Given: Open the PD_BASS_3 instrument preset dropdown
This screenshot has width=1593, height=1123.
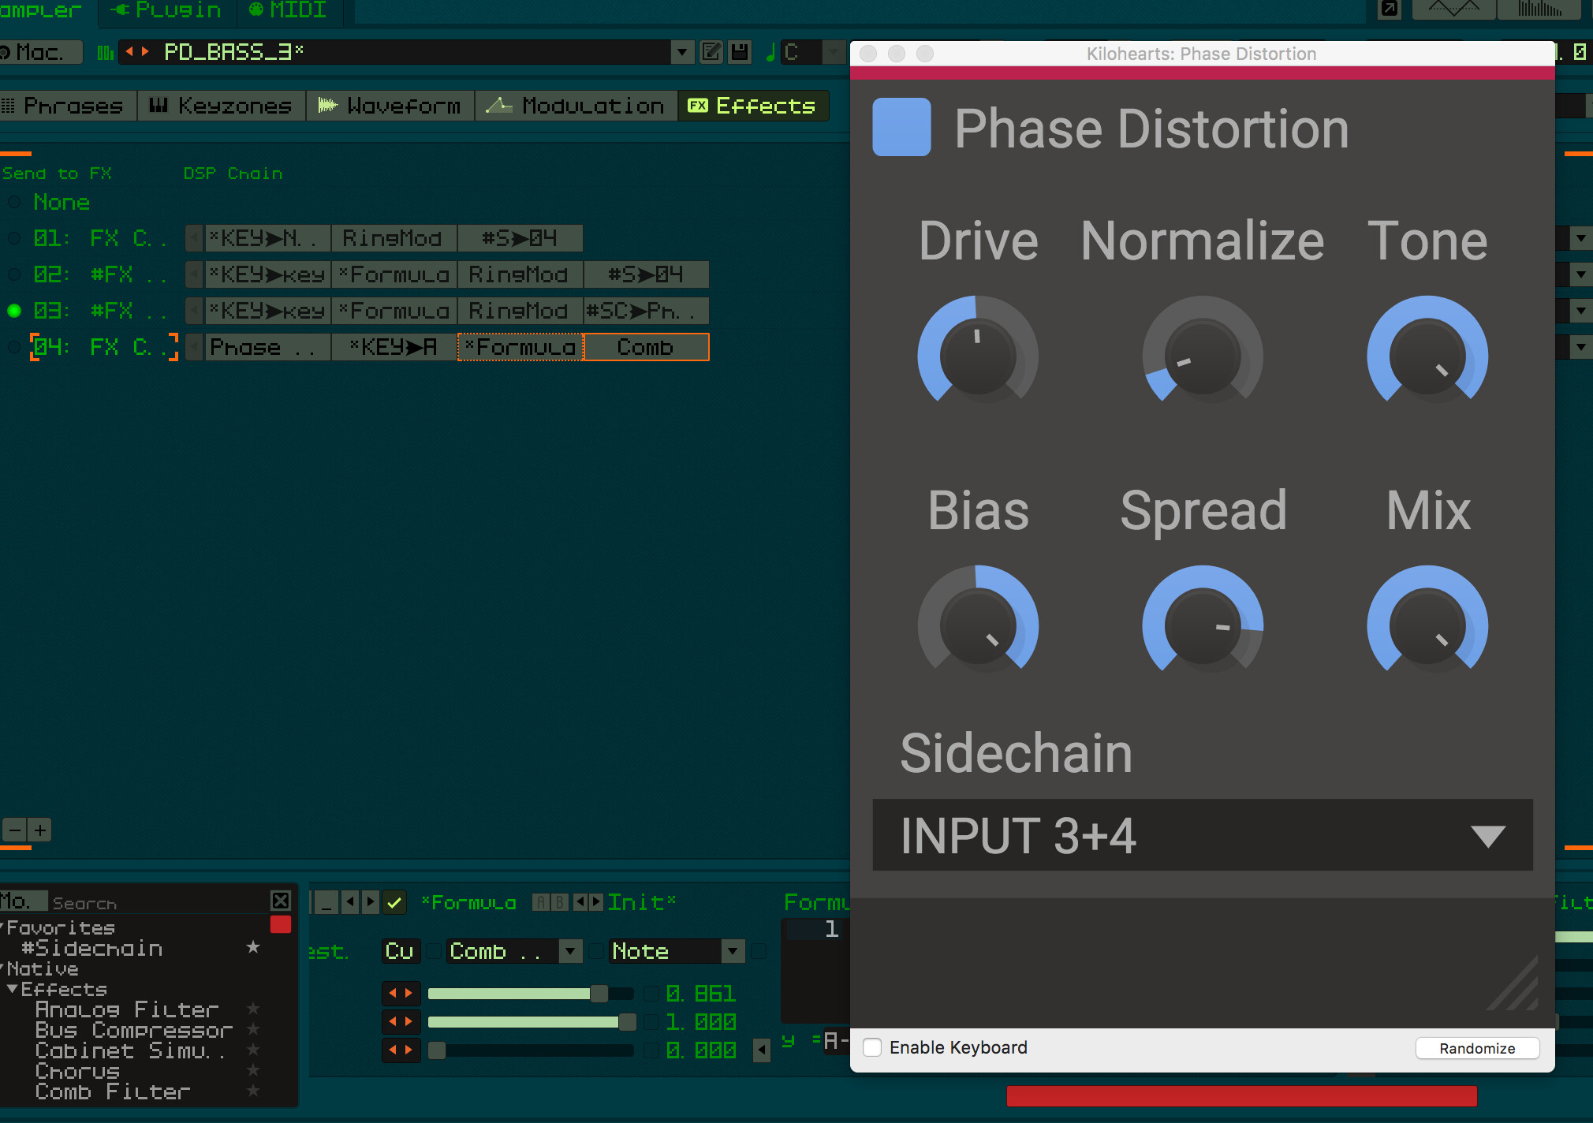Looking at the screenshot, I should pos(682,52).
